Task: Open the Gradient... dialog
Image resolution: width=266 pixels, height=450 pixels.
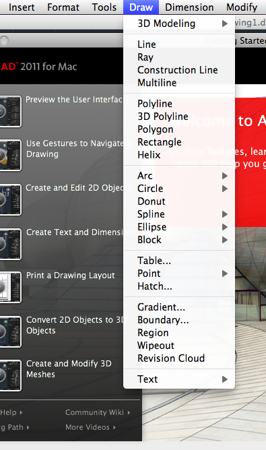Action: click(x=179, y=307)
